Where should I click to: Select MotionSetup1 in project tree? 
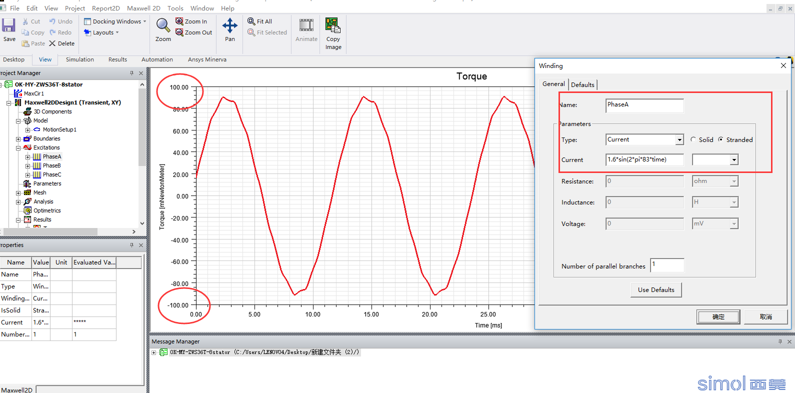[x=59, y=129]
